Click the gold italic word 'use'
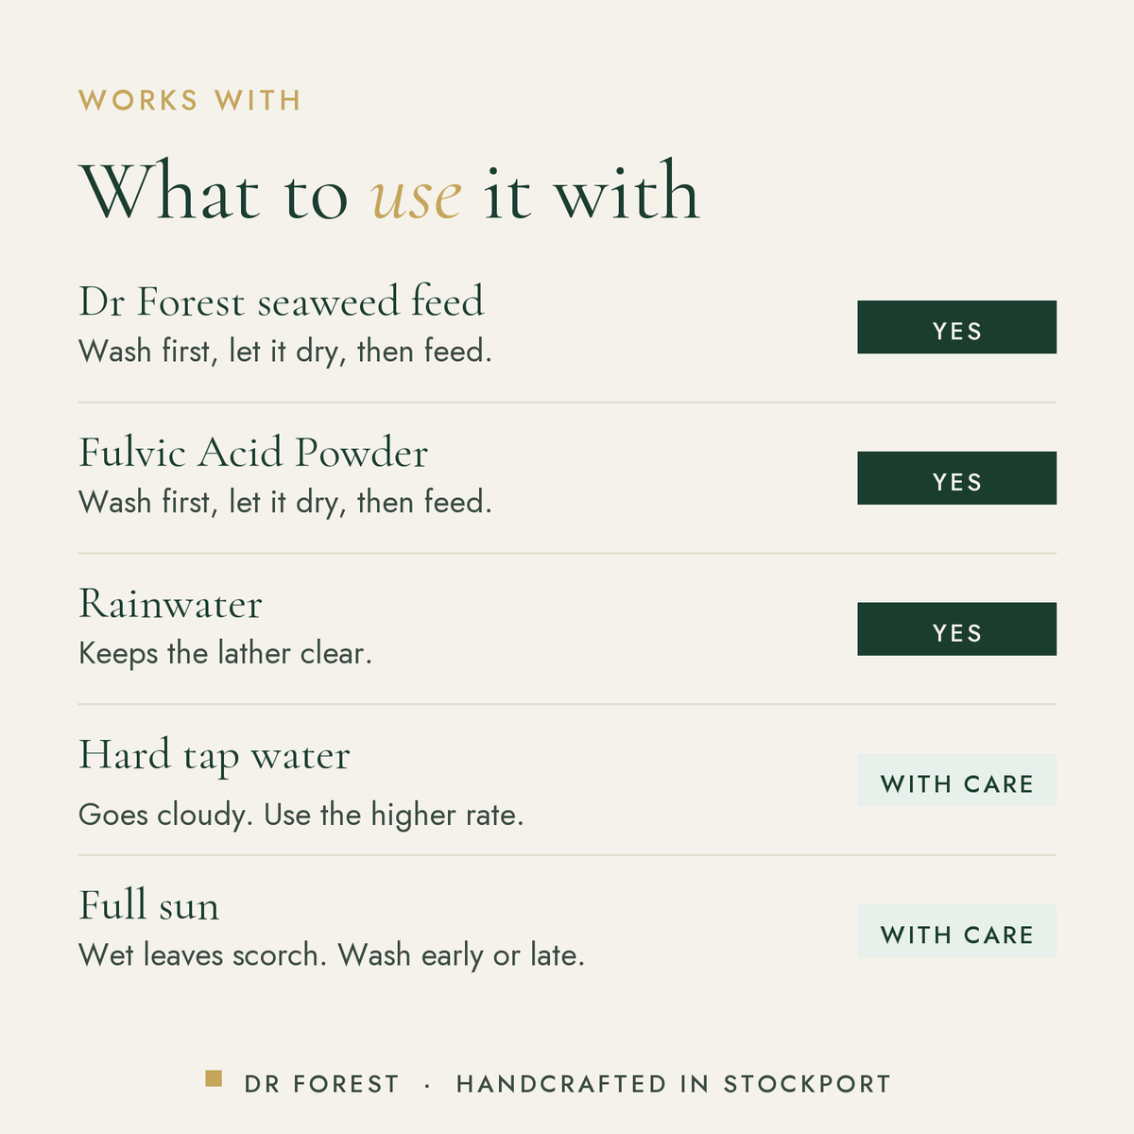This screenshot has height=1134, width=1134. tap(416, 198)
